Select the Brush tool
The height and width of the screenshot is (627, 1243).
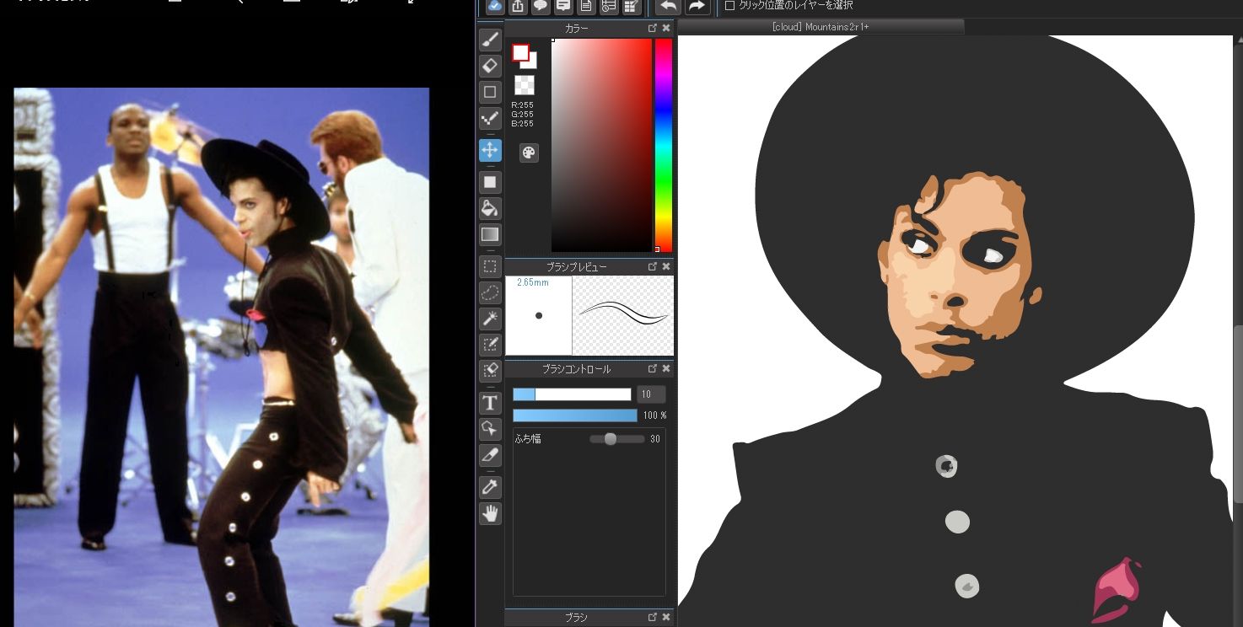(x=490, y=40)
